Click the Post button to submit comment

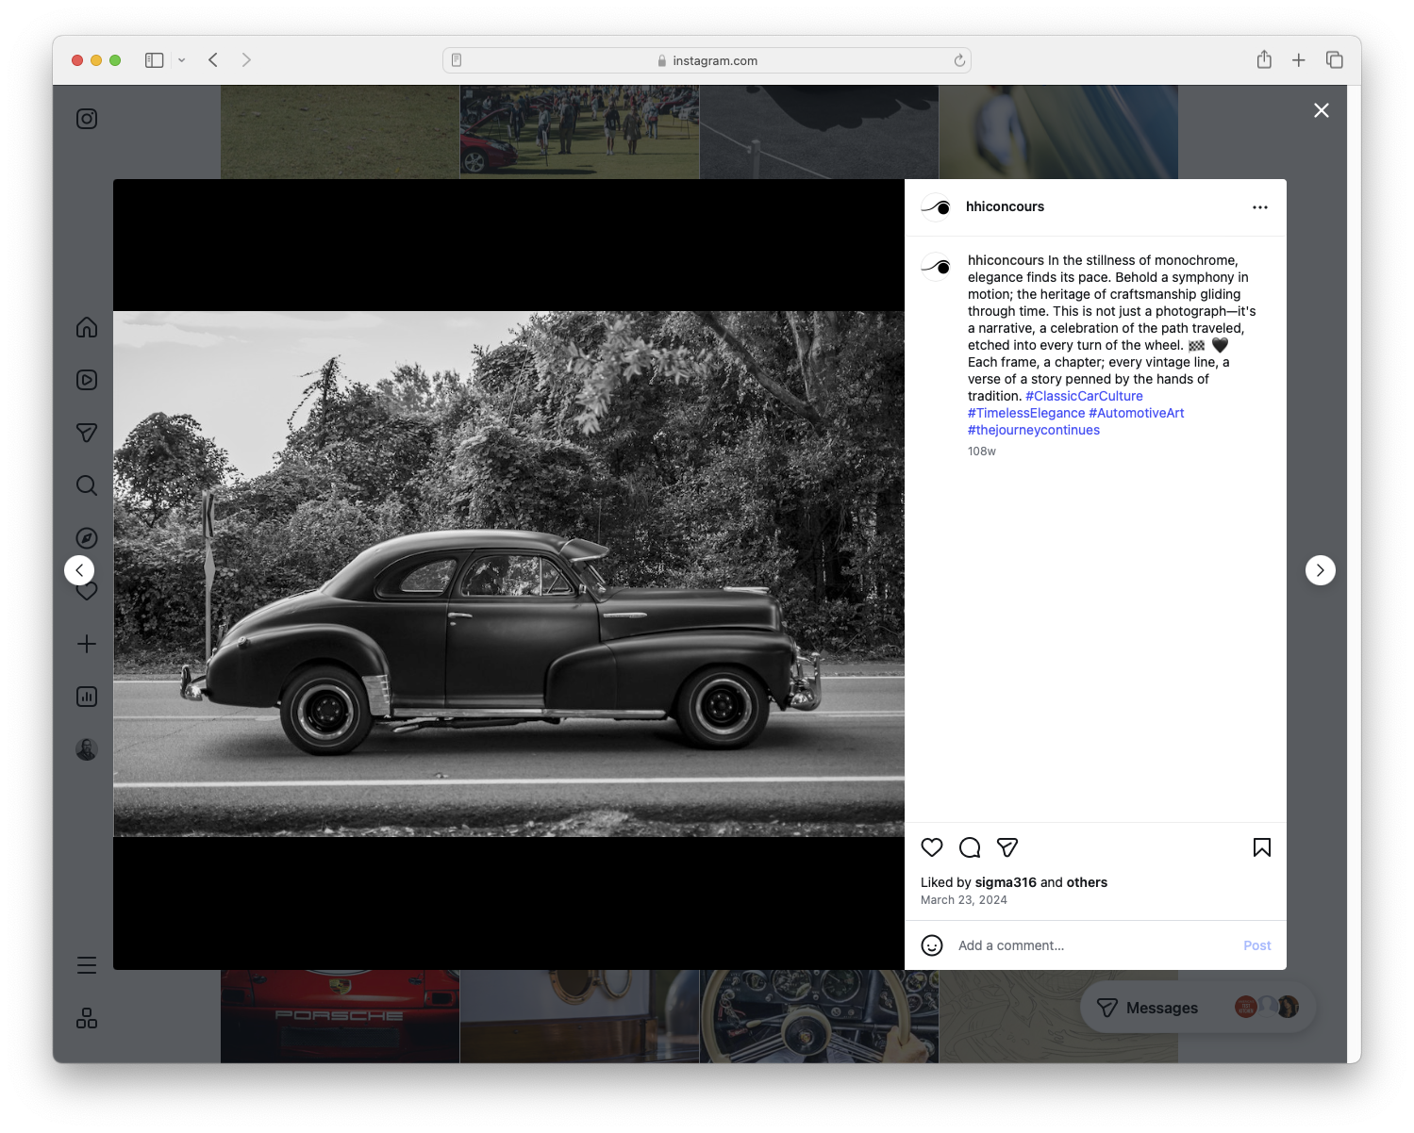[x=1256, y=945]
